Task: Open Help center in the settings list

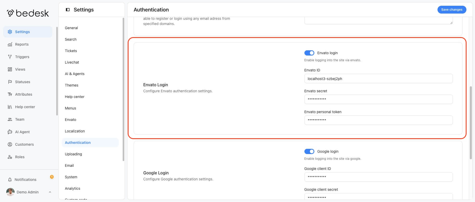Action: tap(90, 97)
